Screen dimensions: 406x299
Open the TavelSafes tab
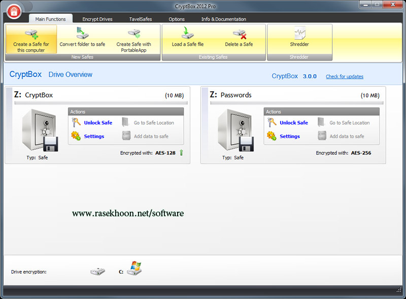pyautogui.click(x=141, y=19)
